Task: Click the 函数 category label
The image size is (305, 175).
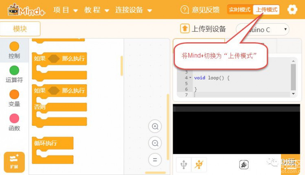Action: pyautogui.click(x=14, y=128)
